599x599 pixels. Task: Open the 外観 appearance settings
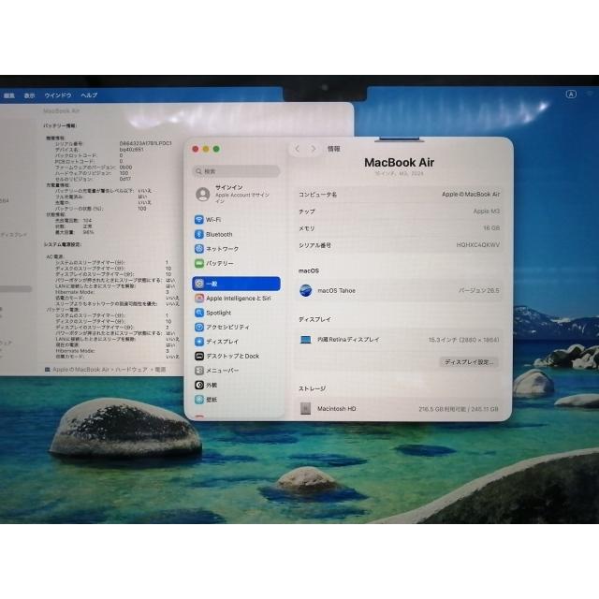point(206,385)
